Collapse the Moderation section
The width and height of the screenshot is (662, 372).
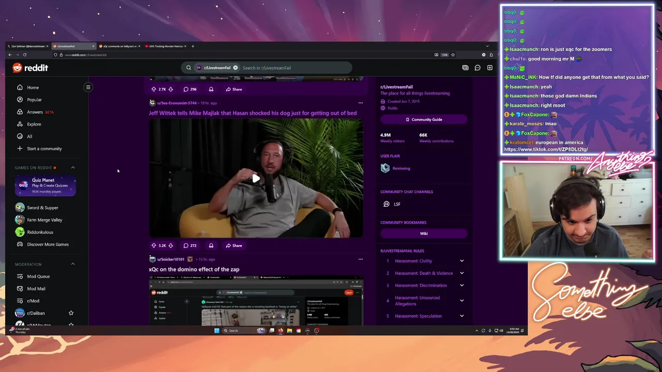click(x=73, y=264)
